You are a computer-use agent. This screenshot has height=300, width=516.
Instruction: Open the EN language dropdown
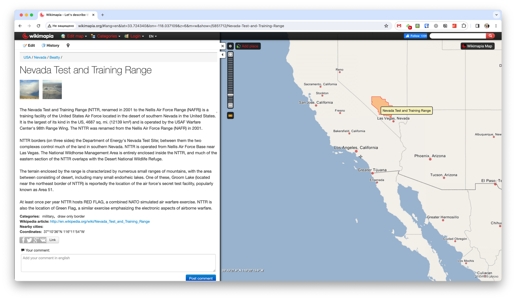153,36
